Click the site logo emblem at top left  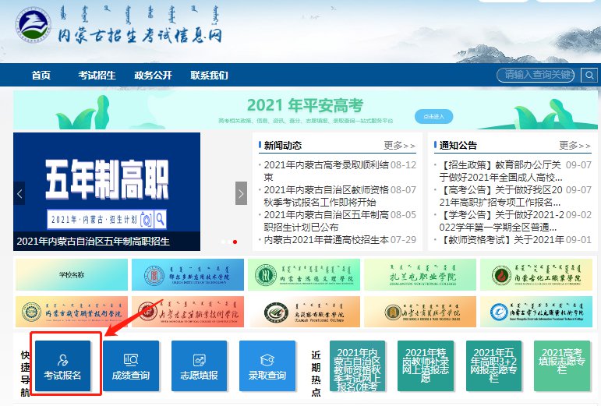tap(33, 24)
